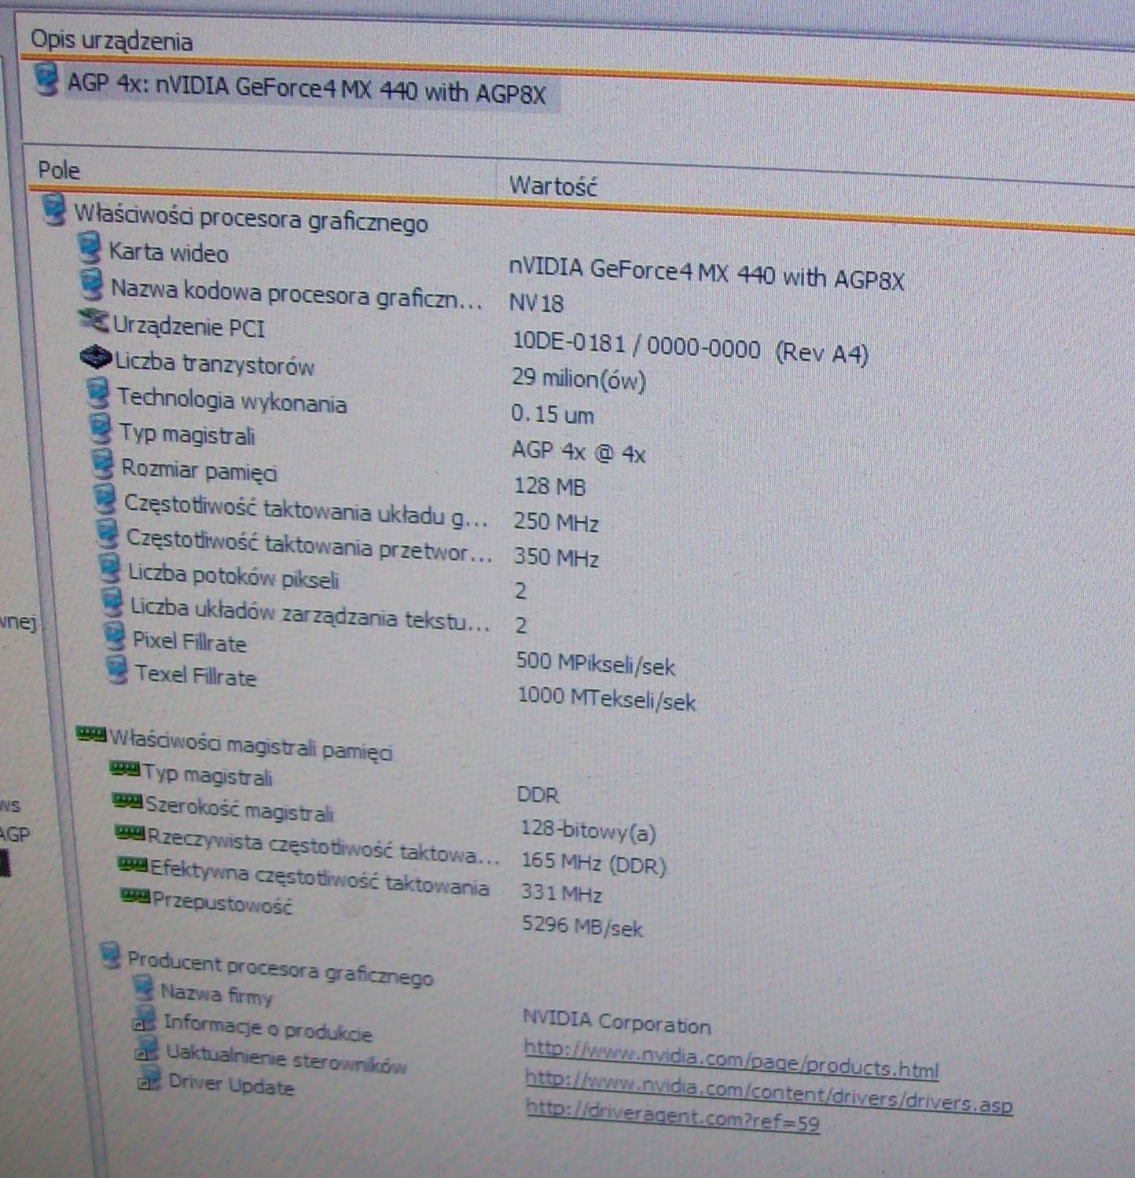This screenshot has width=1135, height=1178.
Task: Select the Właściwości procesora graficznego group row
Action: tap(251, 218)
